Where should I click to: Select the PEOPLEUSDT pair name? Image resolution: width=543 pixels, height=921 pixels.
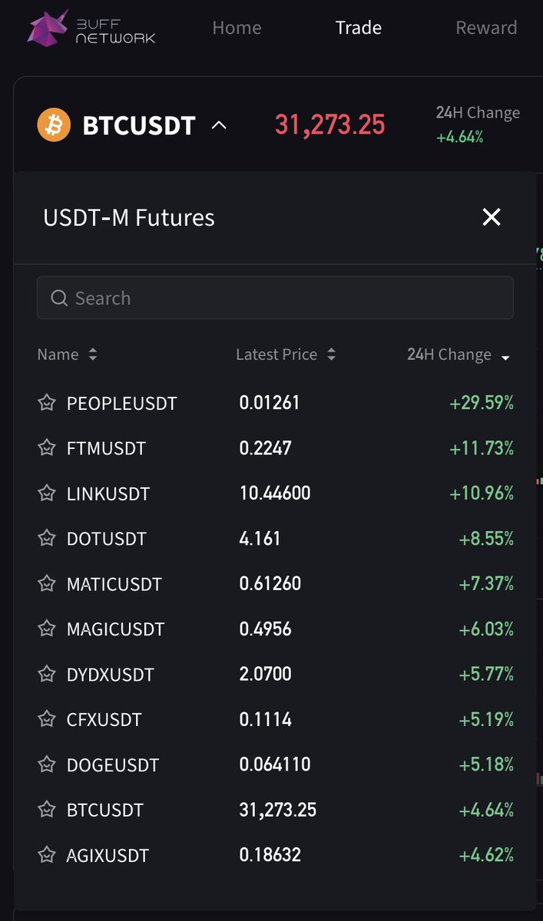click(122, 403)
